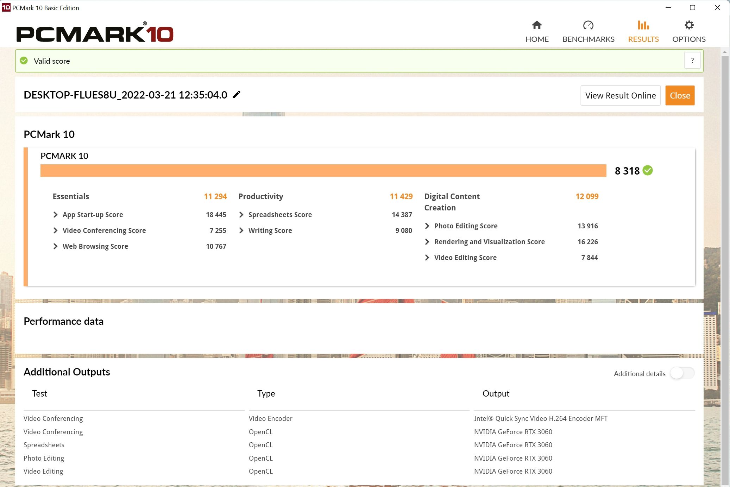Click the PCMark 10 title bar app icon
Screen dimensions: 730x487
coord(6,7)
